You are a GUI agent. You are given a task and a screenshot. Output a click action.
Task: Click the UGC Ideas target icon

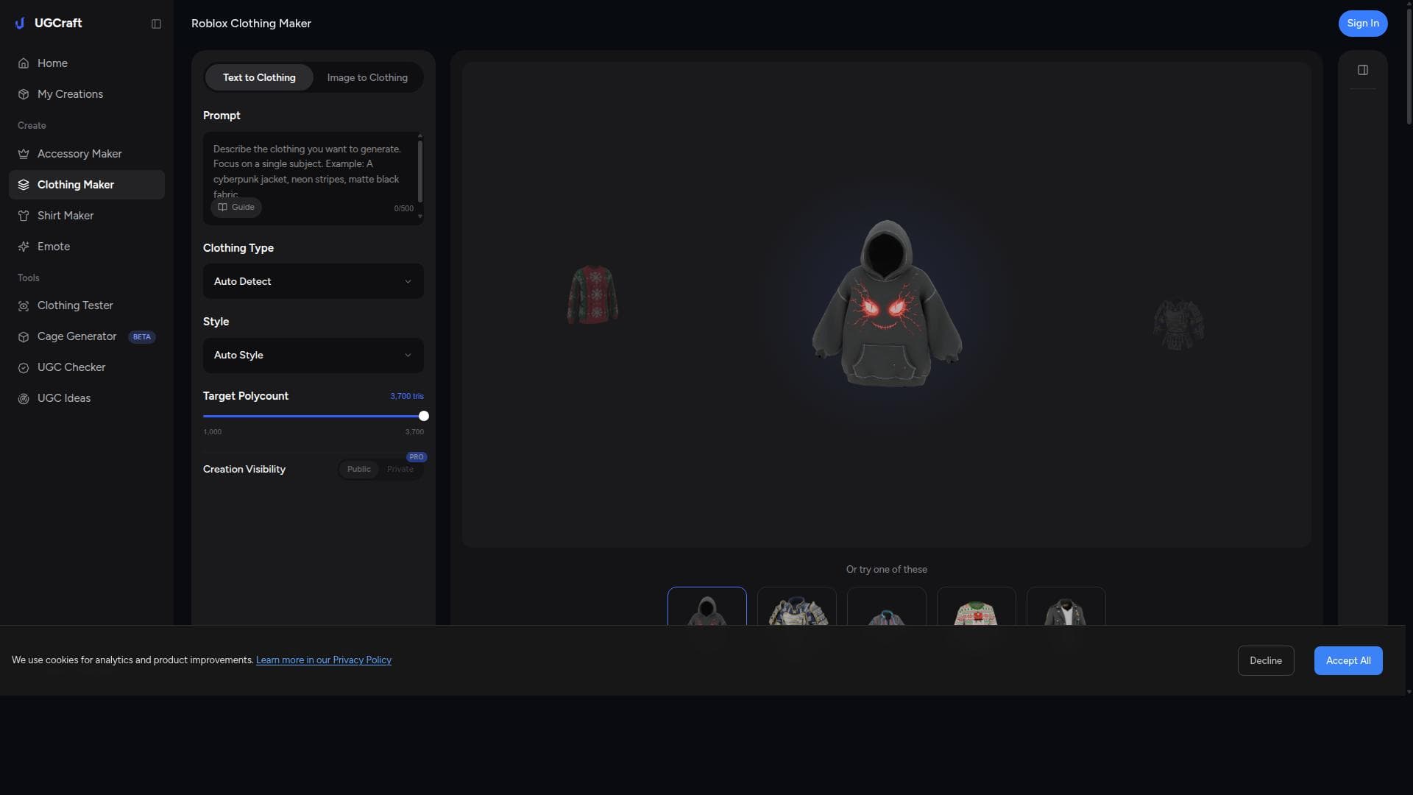[x=24, y=398]
